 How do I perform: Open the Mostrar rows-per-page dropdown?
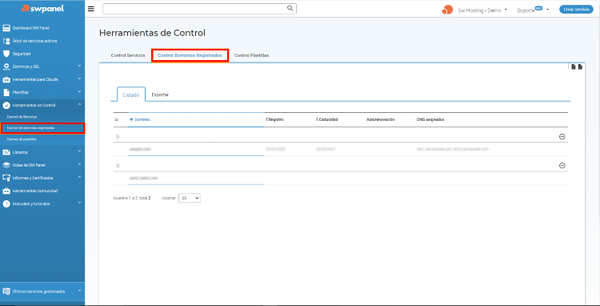click(190, 198)
